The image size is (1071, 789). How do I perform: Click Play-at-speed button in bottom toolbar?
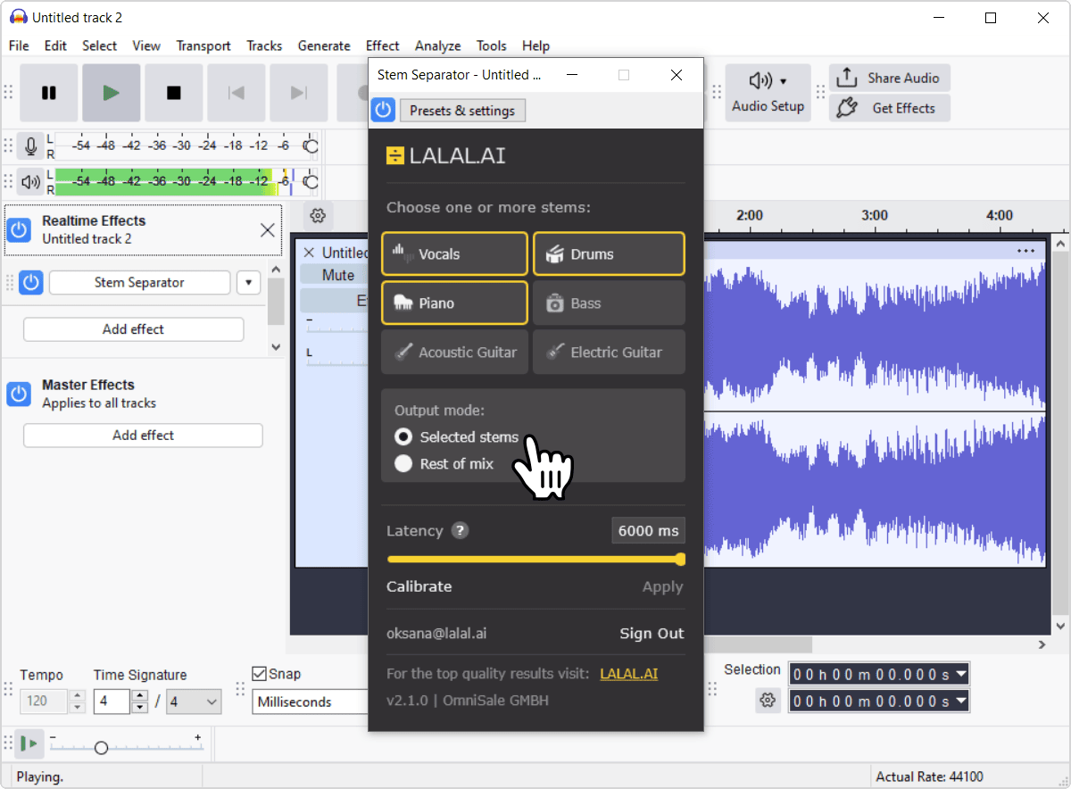coord(31,743)
